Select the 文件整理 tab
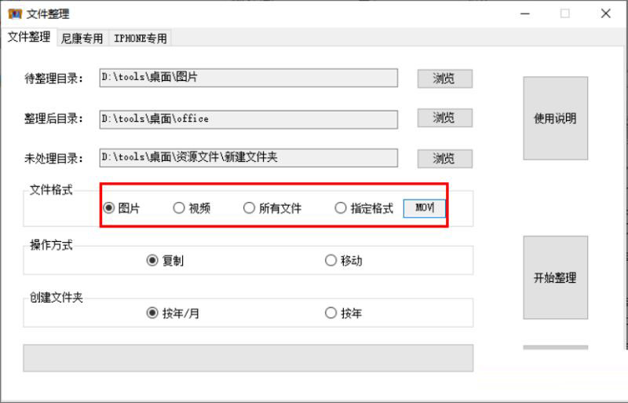 pos(29,37)
